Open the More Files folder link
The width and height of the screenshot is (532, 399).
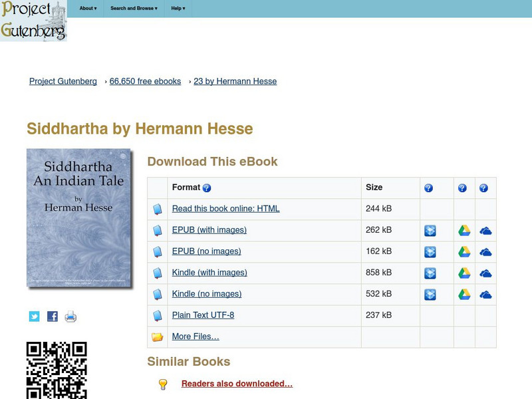[196, 336]
